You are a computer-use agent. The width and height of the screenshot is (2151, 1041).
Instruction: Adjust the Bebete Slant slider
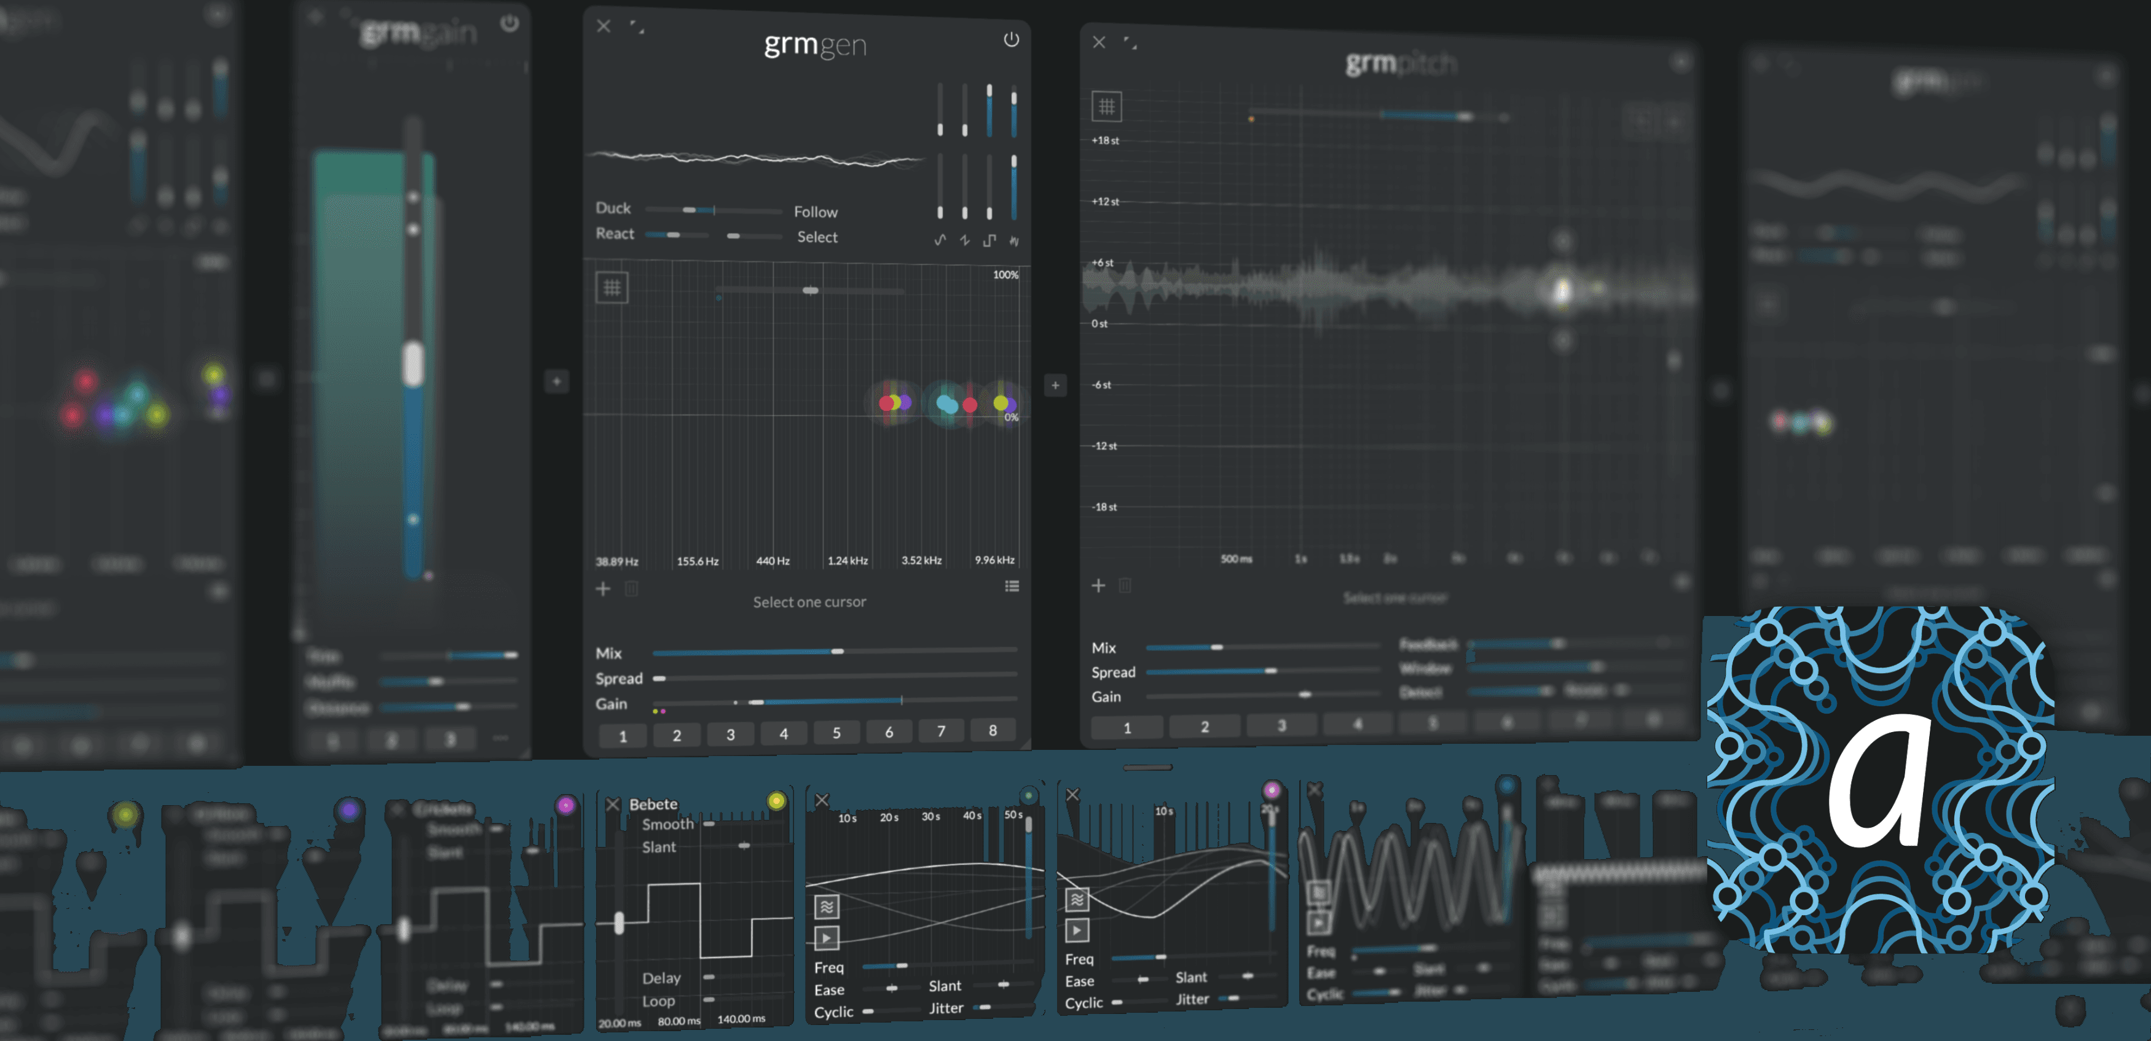point(743,846)
